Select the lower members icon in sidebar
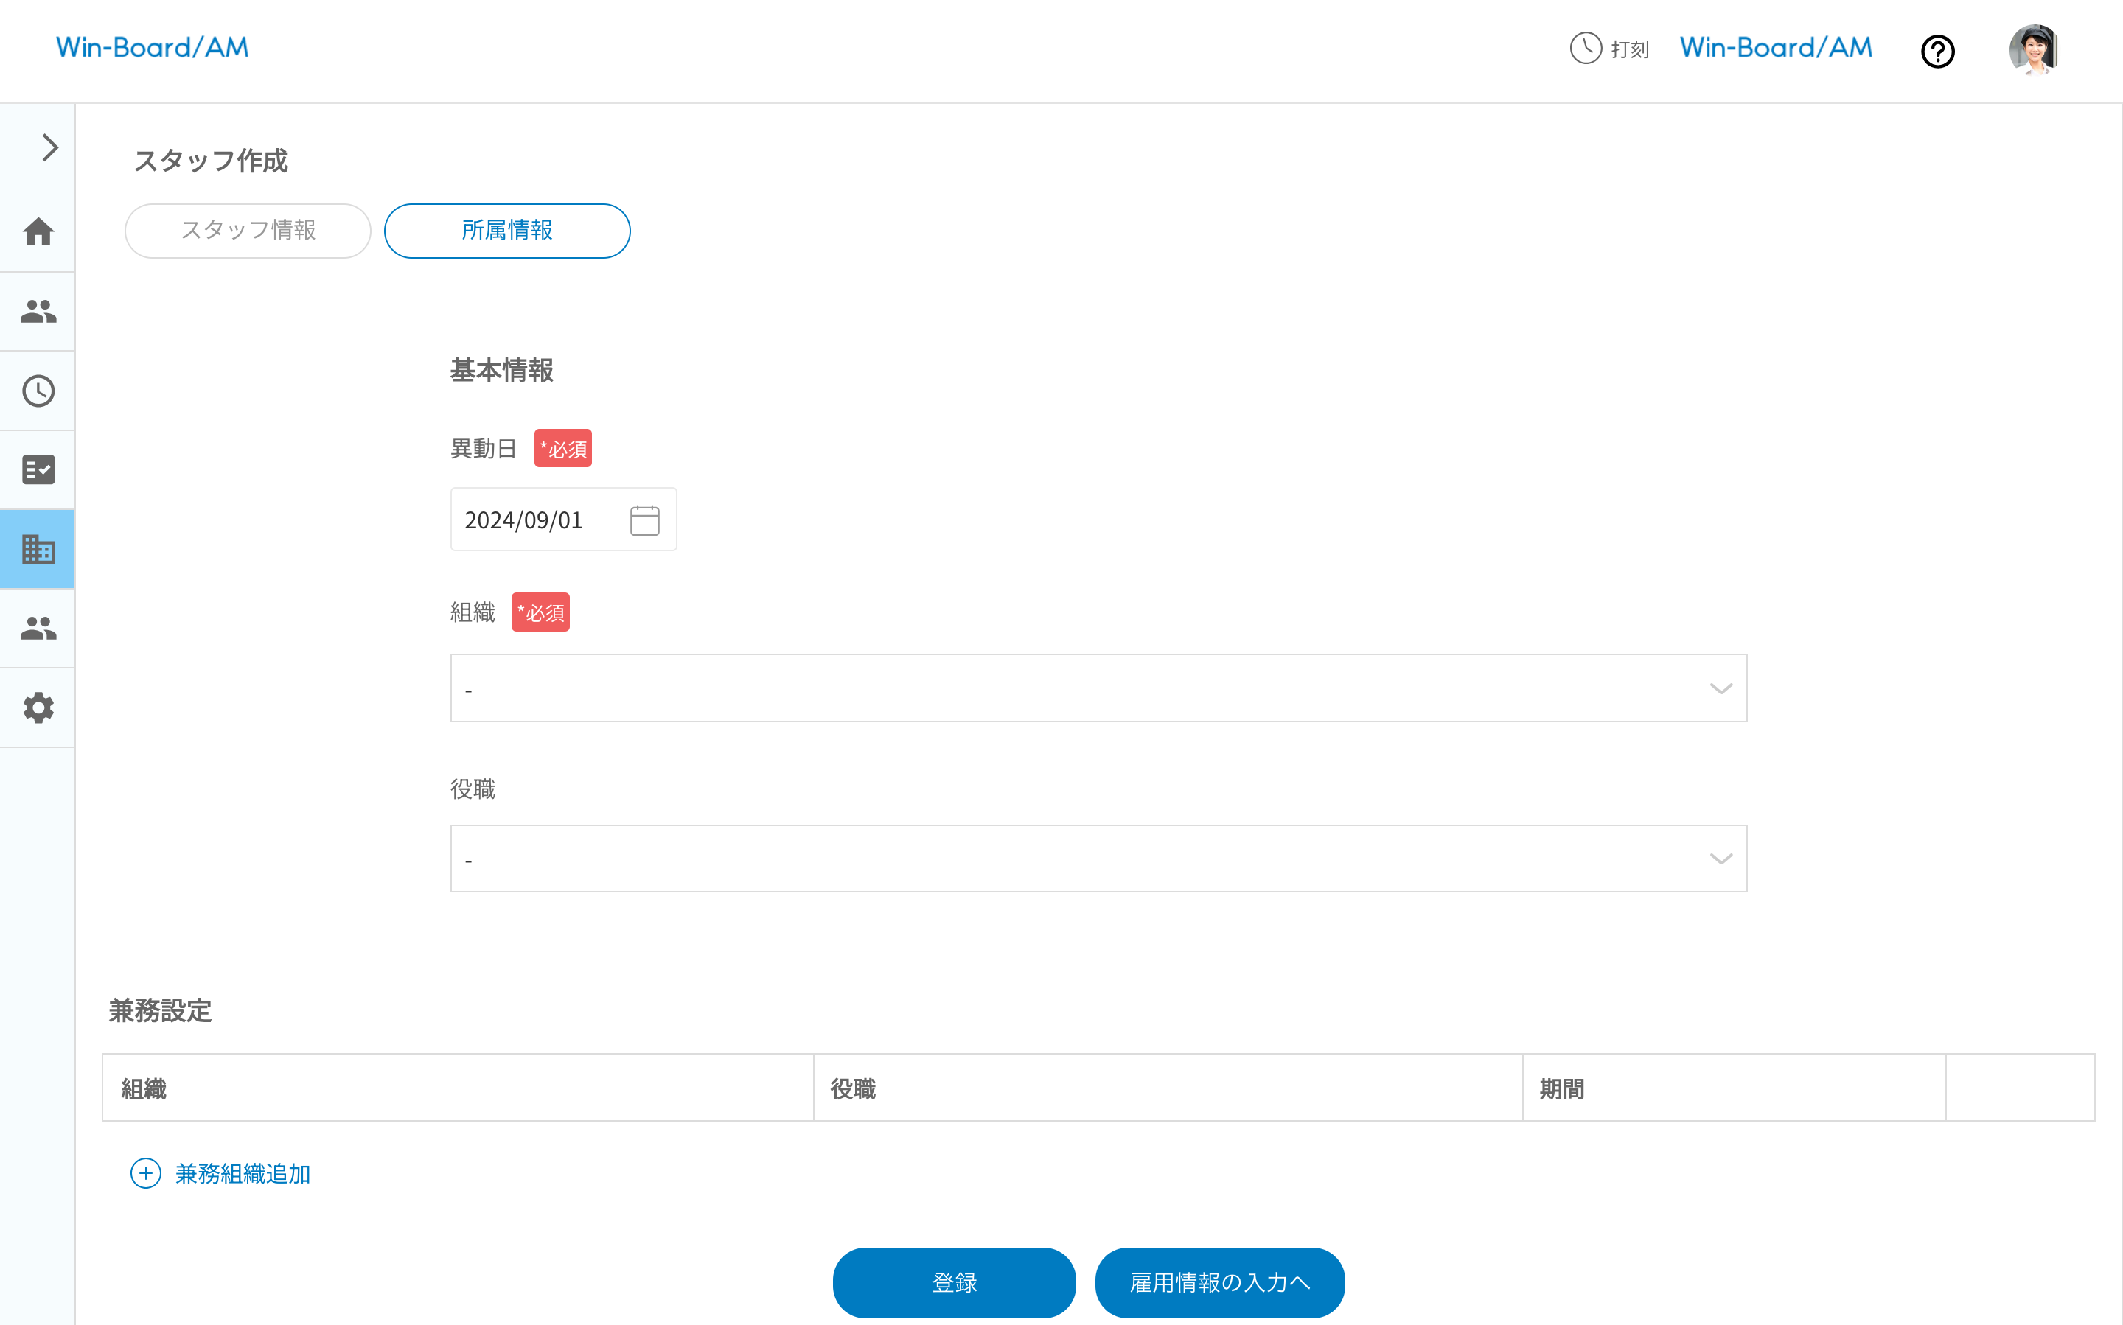 (x=38, y=627)
